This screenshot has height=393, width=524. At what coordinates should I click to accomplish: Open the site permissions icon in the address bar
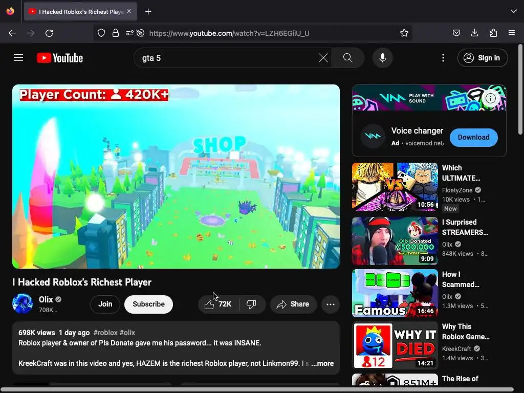[x=129, y=33]
